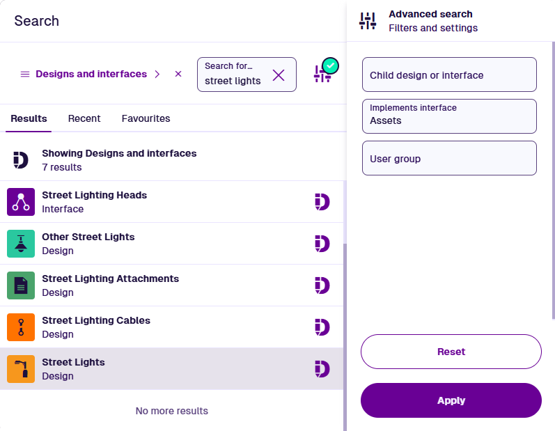Click logo badge on Street Lighting Heads row
The image size is (555, 431).
(x=322, y=202)
